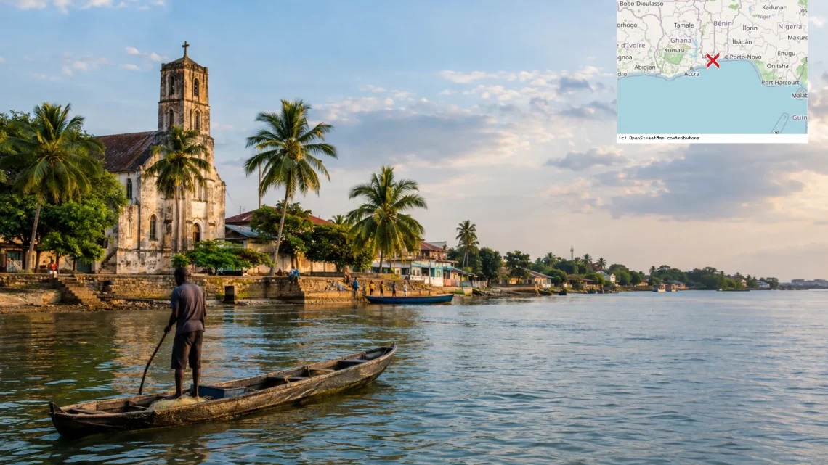
Task: Select the "Tamale" city label
Action: click(684, 25)
